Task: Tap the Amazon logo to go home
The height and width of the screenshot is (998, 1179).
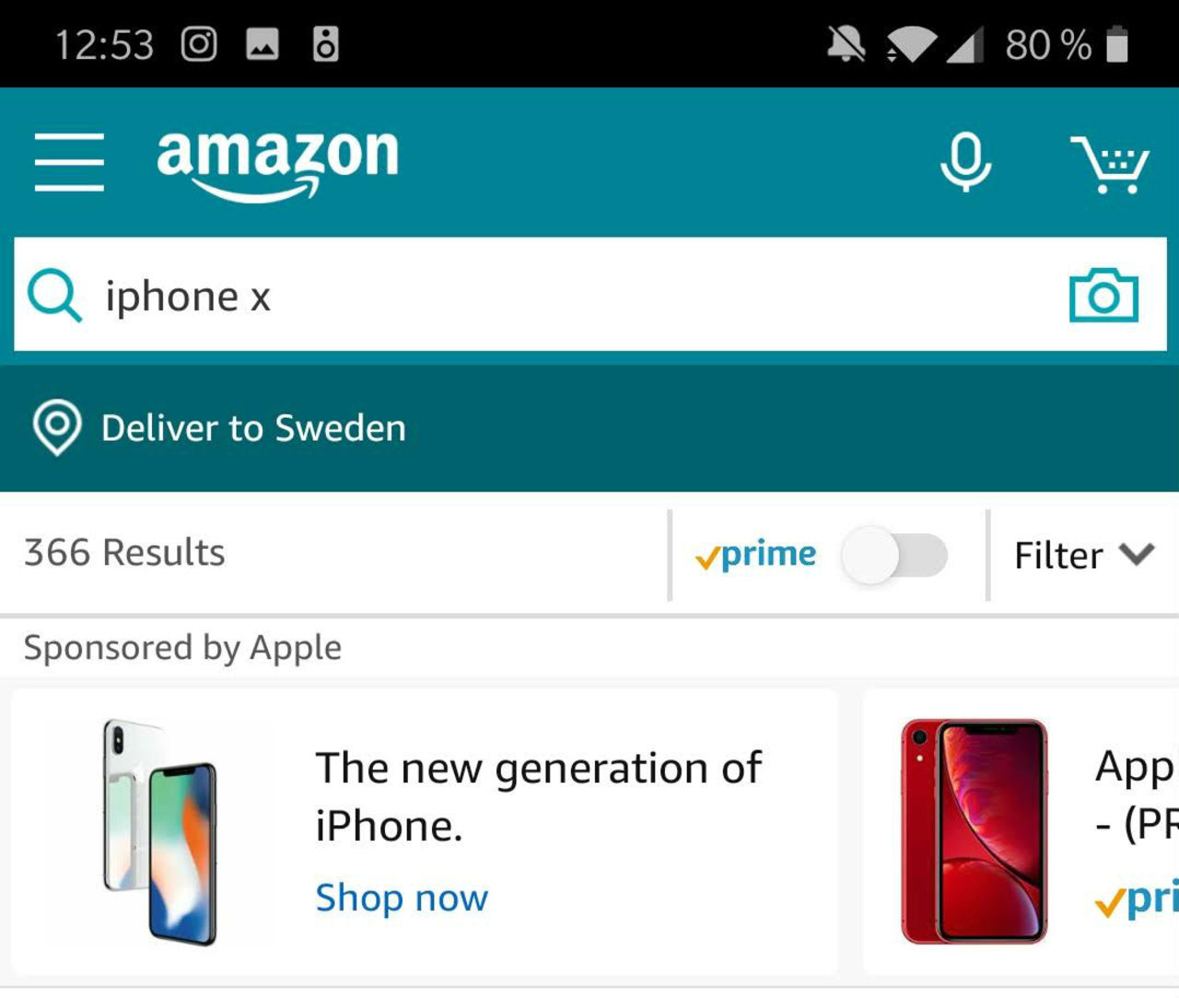Action: pyautogui.click(x=276, y=161)
